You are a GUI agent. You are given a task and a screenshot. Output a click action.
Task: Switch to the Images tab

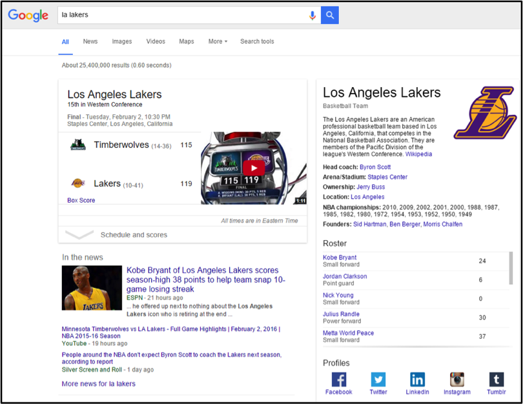pos(122,41)
